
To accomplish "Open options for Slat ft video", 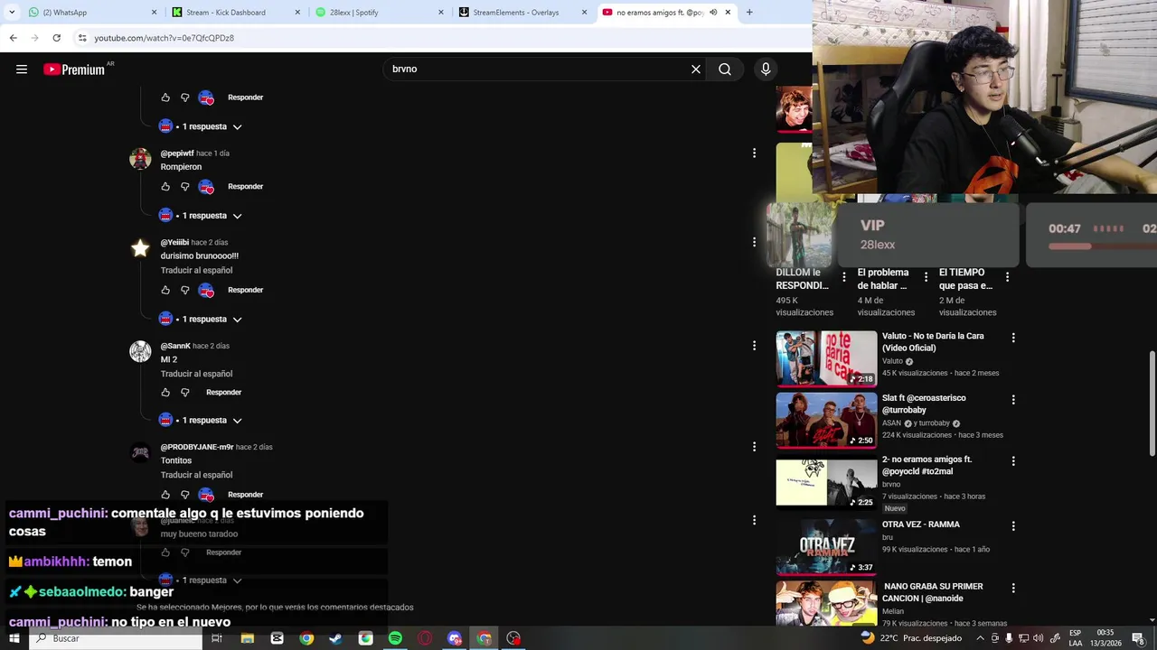I will [x=1013, y=399].
